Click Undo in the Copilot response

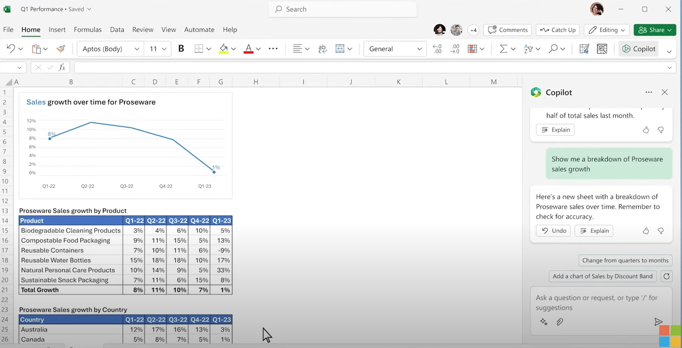(553, 231)
